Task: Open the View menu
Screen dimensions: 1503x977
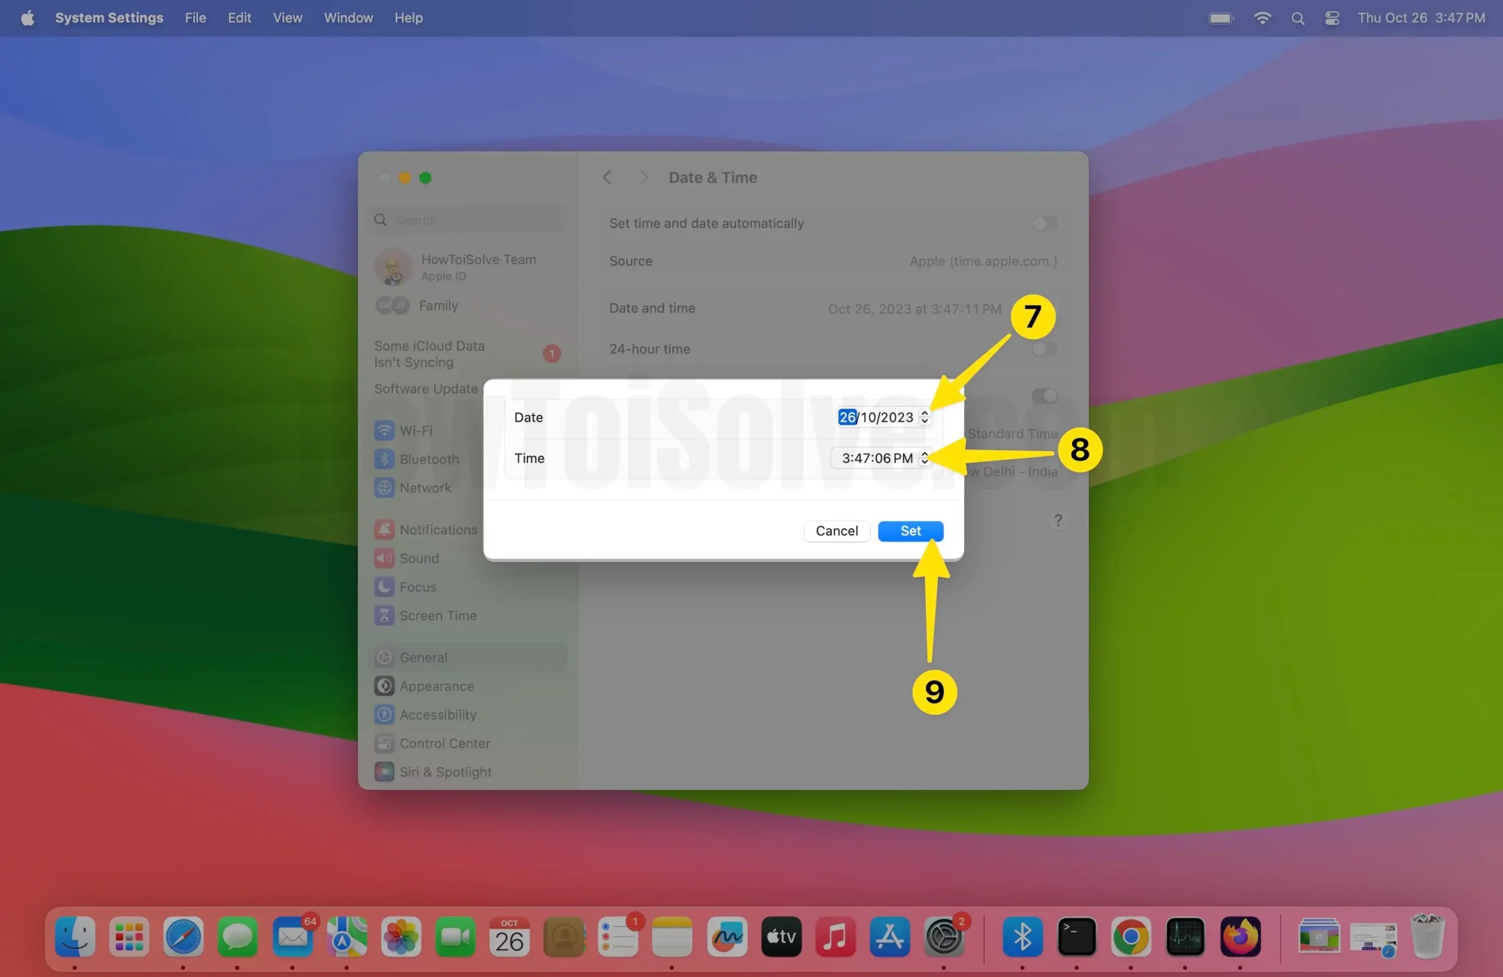Action: 287,18
